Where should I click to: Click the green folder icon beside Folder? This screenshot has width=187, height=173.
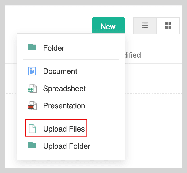pos(32,47)
